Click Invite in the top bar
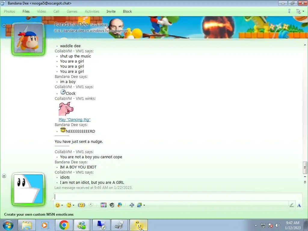Image resolution: width=308 pixels, height=231 pixels. tap(111, 11)
